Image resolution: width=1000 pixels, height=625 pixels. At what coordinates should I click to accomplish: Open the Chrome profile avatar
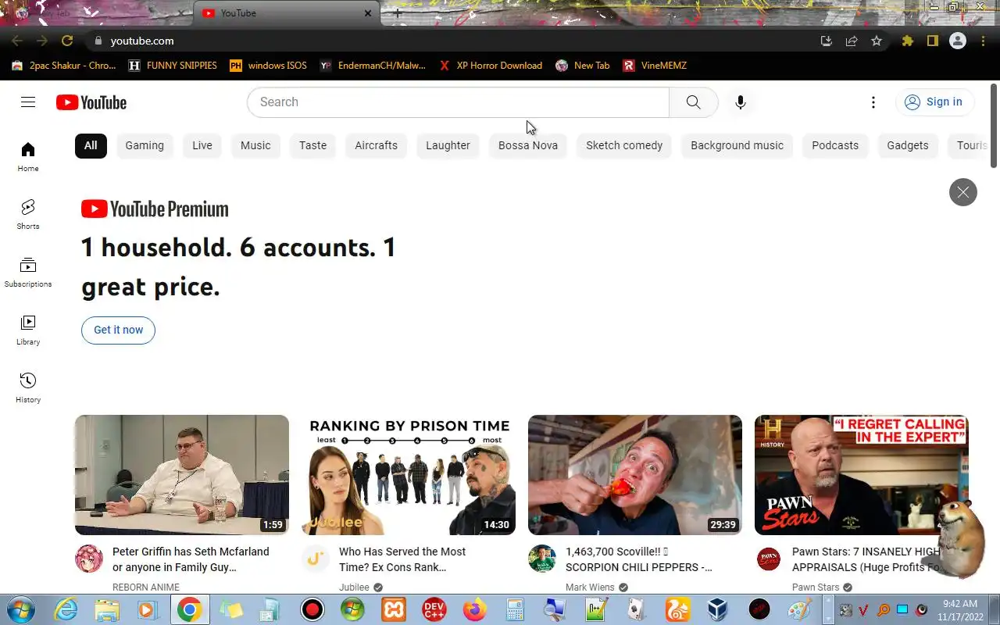pos(958,41)
